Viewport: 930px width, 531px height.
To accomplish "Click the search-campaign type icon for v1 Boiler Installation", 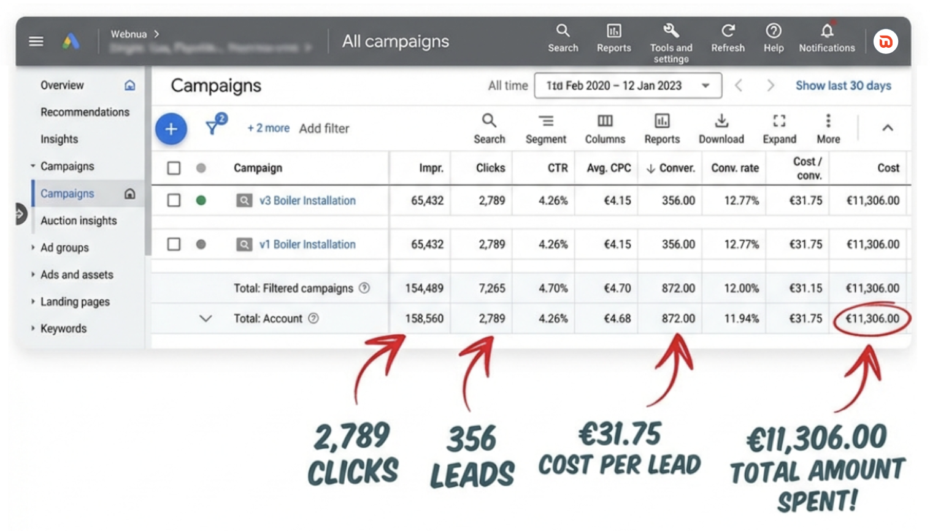I will (244, 245).
